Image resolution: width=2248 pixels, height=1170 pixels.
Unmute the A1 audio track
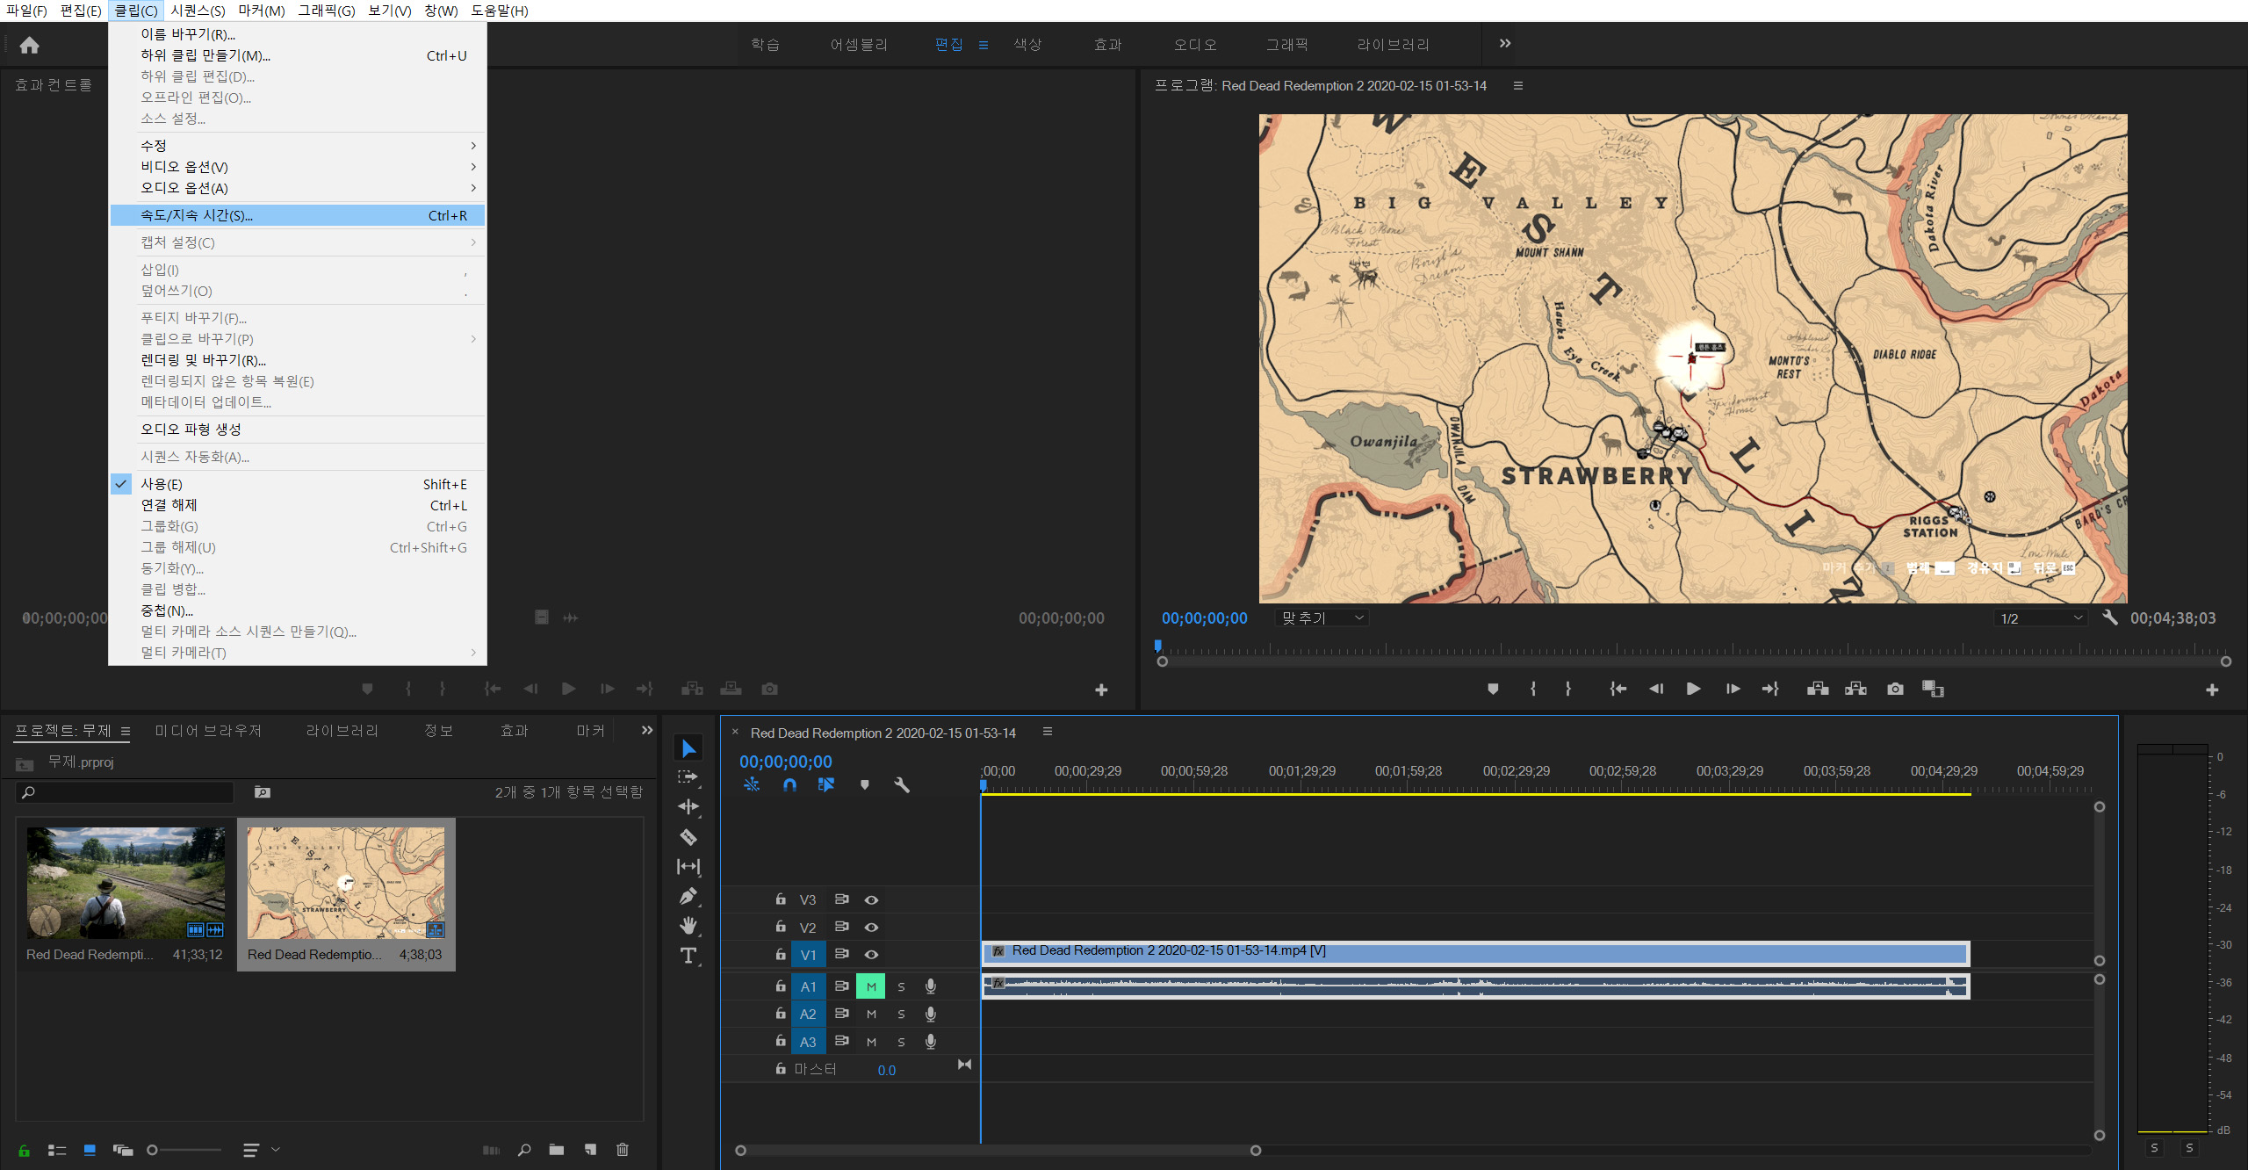[871, 986]
